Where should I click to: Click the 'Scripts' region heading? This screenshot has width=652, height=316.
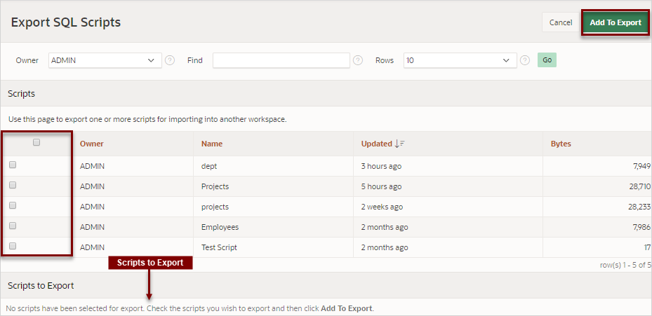pyautogui.click(x=21, y=94)
